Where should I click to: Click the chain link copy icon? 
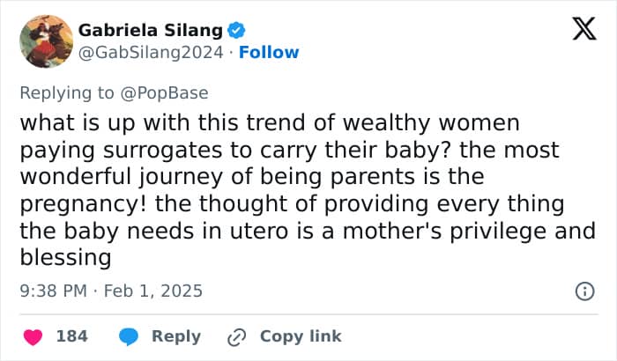236,336
